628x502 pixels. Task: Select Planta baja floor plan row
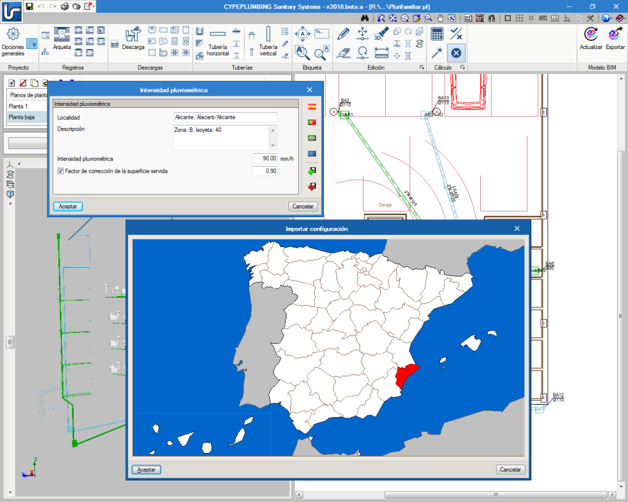click(21, 117)
